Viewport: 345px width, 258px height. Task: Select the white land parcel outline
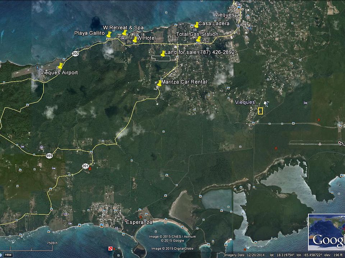coord(161,58)
